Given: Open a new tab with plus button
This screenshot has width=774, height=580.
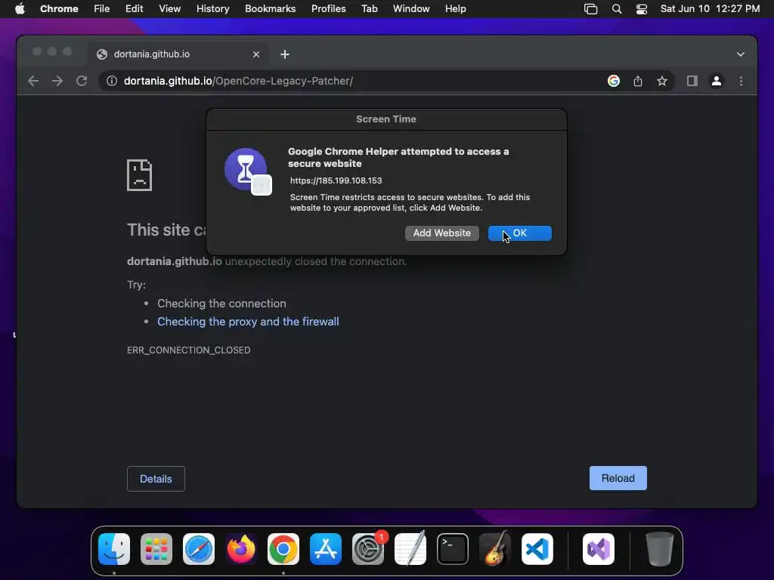Looking at the screenshot, I should pos(285,54).
